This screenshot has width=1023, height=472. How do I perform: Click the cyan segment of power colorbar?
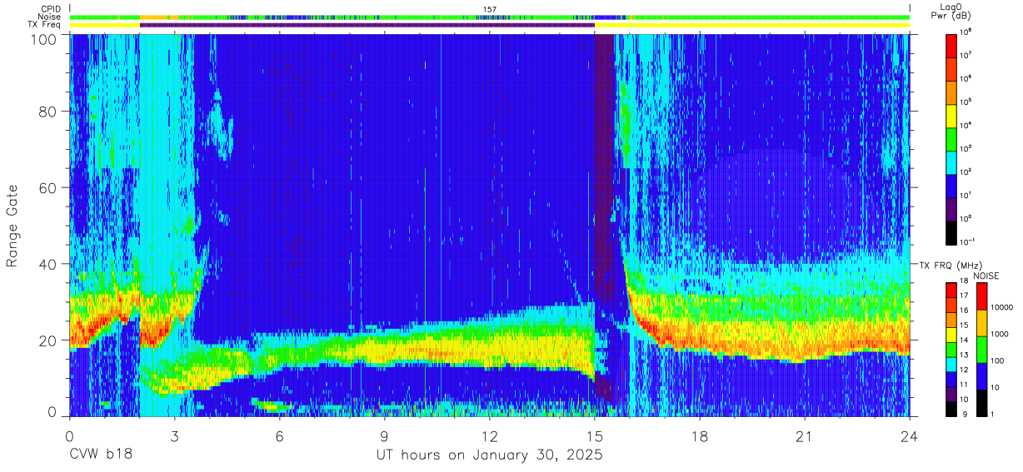click(x=952, y=161)
